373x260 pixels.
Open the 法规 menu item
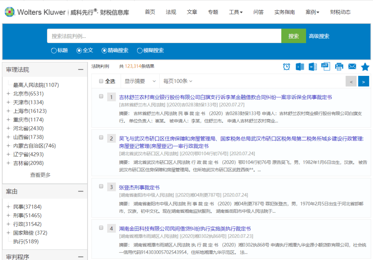171,12
